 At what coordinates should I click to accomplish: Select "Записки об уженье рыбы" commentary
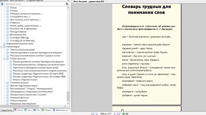pos(23,50)
